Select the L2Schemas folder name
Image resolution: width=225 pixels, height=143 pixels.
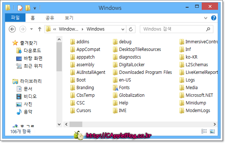click(x=197, y=65)
